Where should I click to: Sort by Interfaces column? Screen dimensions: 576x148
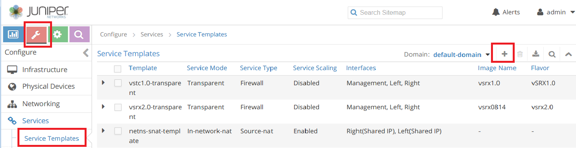(361, 68)
